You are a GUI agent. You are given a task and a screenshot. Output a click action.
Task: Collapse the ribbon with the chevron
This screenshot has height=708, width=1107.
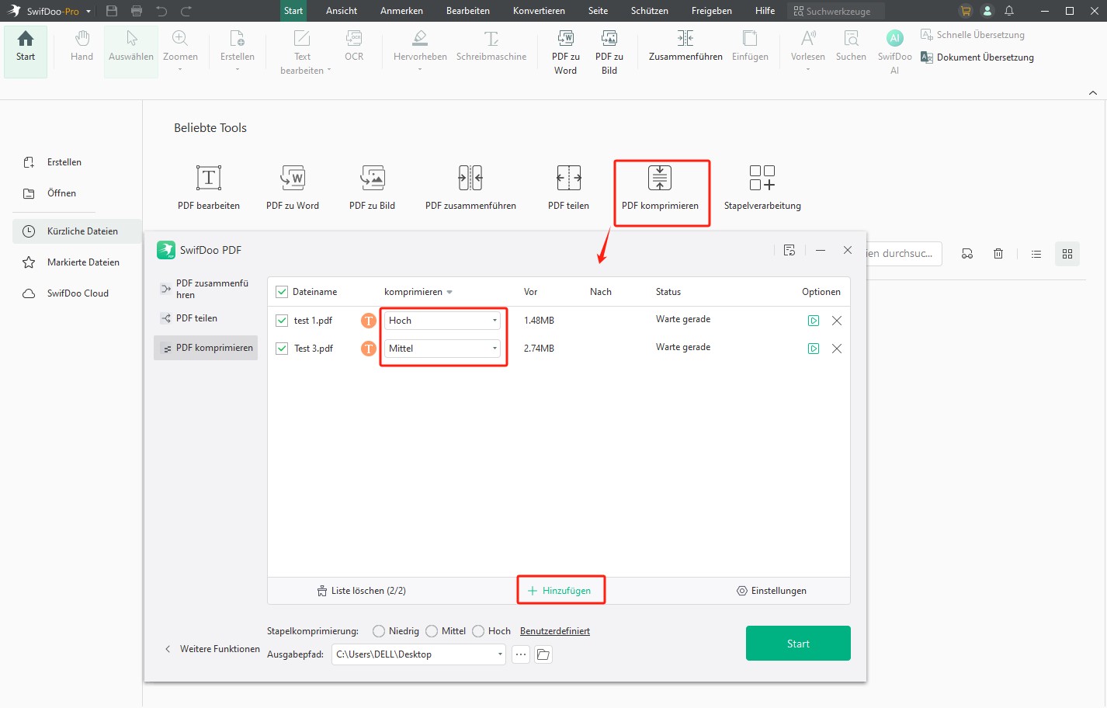click(x=1093, y=92)
